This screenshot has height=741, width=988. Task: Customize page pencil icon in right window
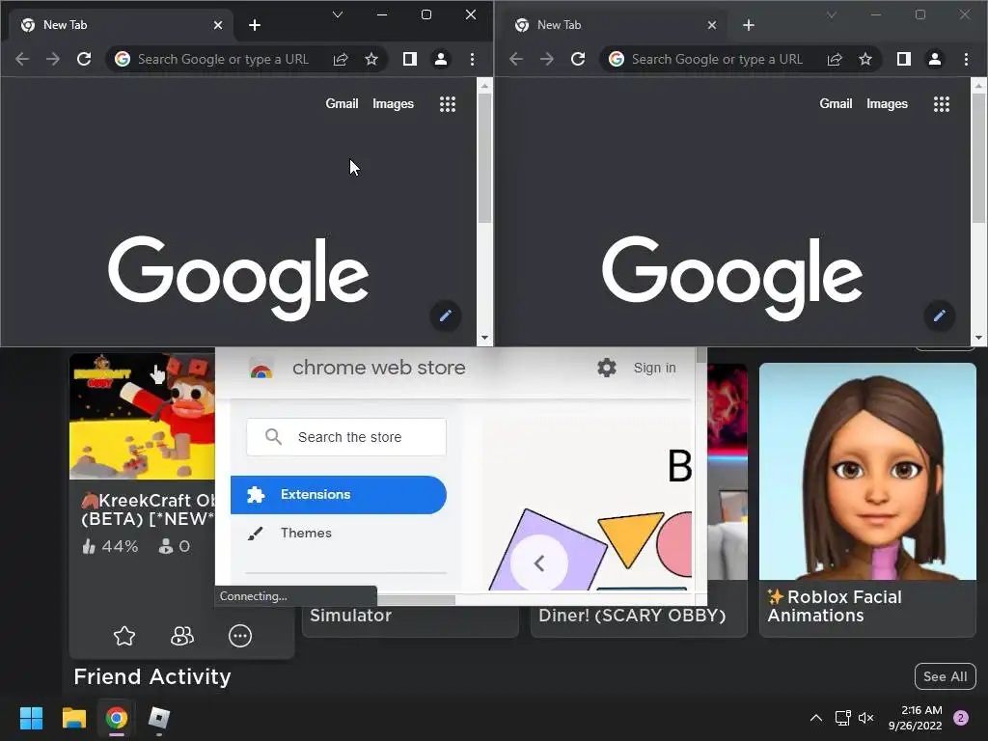(x=940, y=316)
